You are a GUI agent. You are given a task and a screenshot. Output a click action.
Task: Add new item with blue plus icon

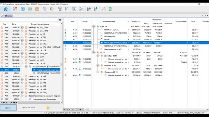[23, 9]
